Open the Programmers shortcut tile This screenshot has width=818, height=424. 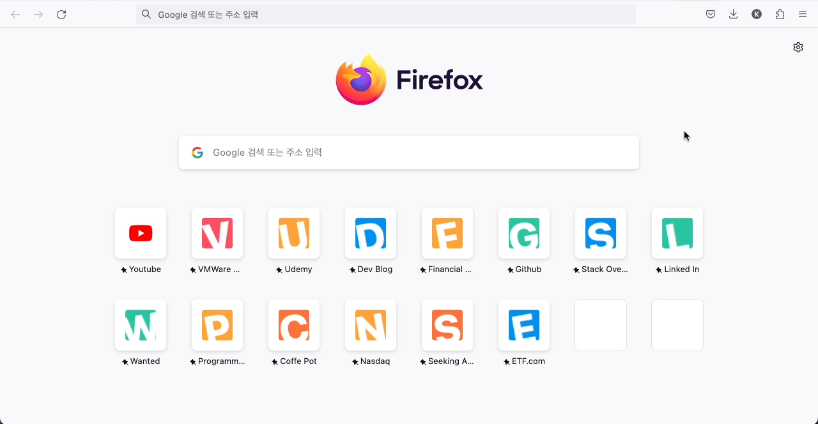(x=217, y=325)
